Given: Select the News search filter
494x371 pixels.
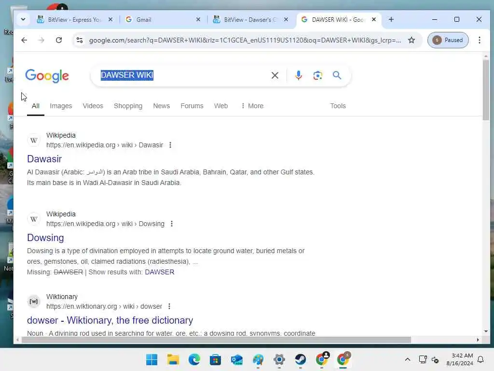Looking at the screenshot, I should click(x=161, y=106).
